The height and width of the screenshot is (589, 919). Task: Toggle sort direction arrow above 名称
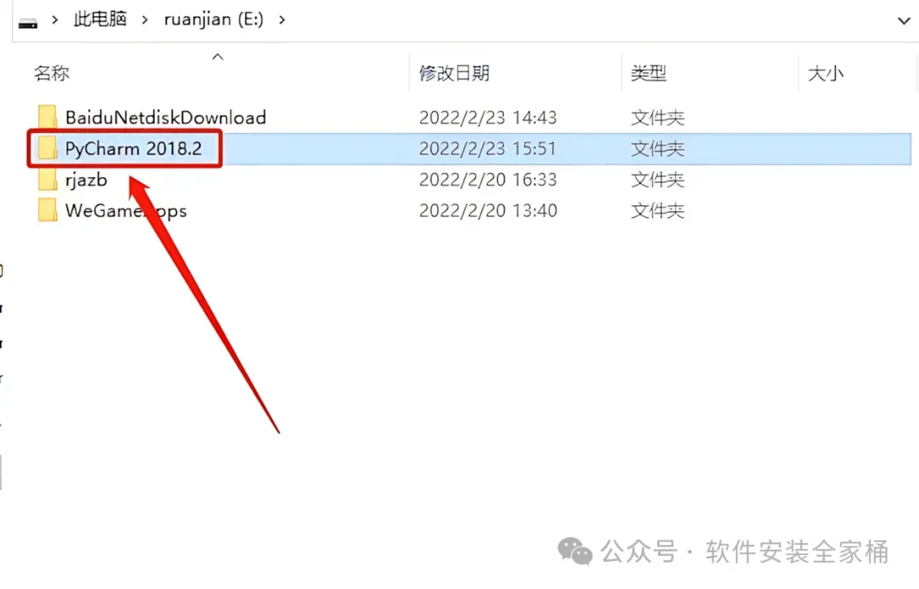[x=218, y=57]
